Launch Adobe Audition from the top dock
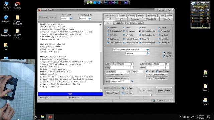The image size is (214, 120). (116, 3)
